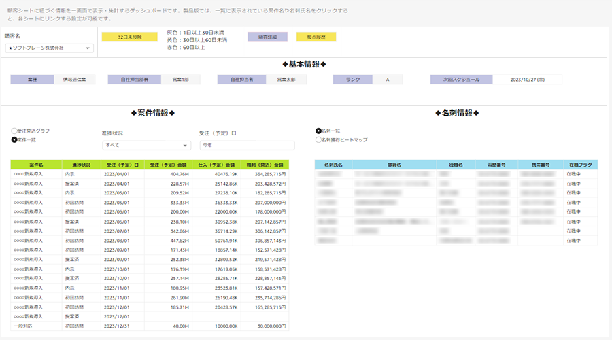
Task: Click the date 2023/07/01
Action: coord(117,231)
